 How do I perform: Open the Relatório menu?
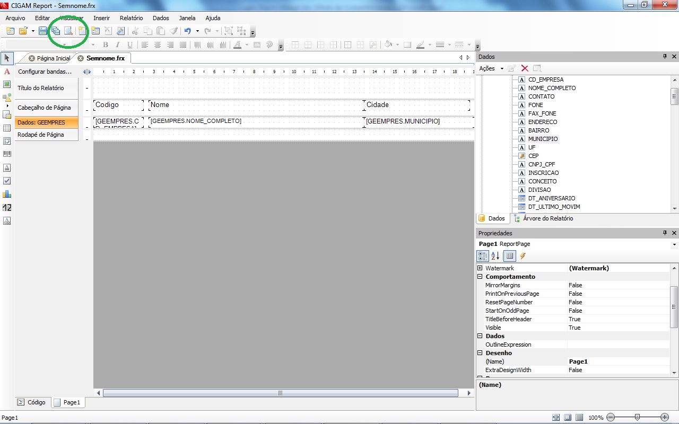[132, 18]
